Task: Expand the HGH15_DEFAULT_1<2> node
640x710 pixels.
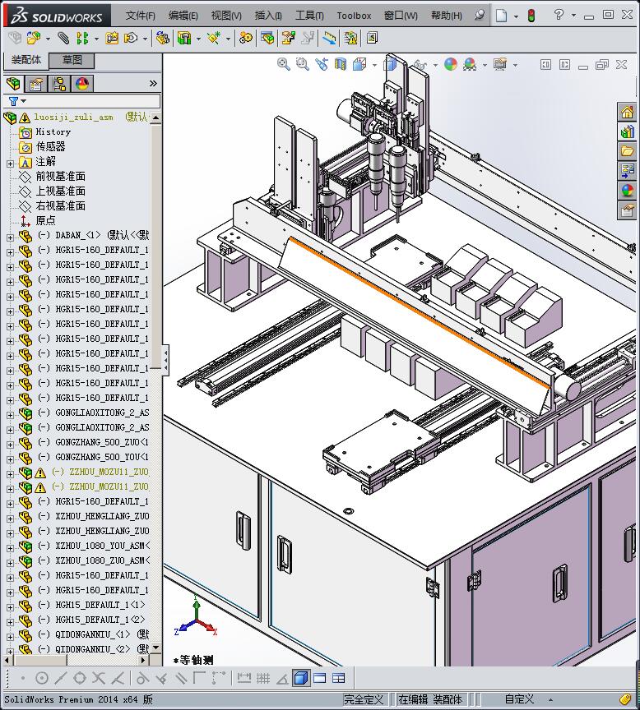Action: (11, 622)
